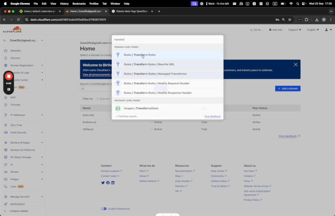This screenshot has height=216, width=335.
Task: Click the buttons.so domain
Action: tap(90, 122)
